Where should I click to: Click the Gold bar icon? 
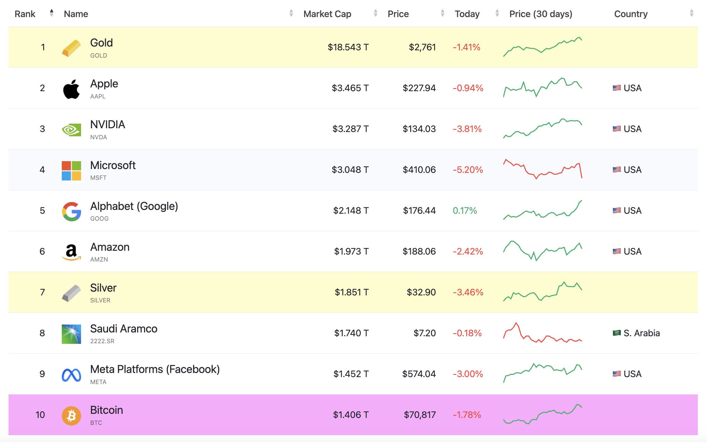point(71,48)
